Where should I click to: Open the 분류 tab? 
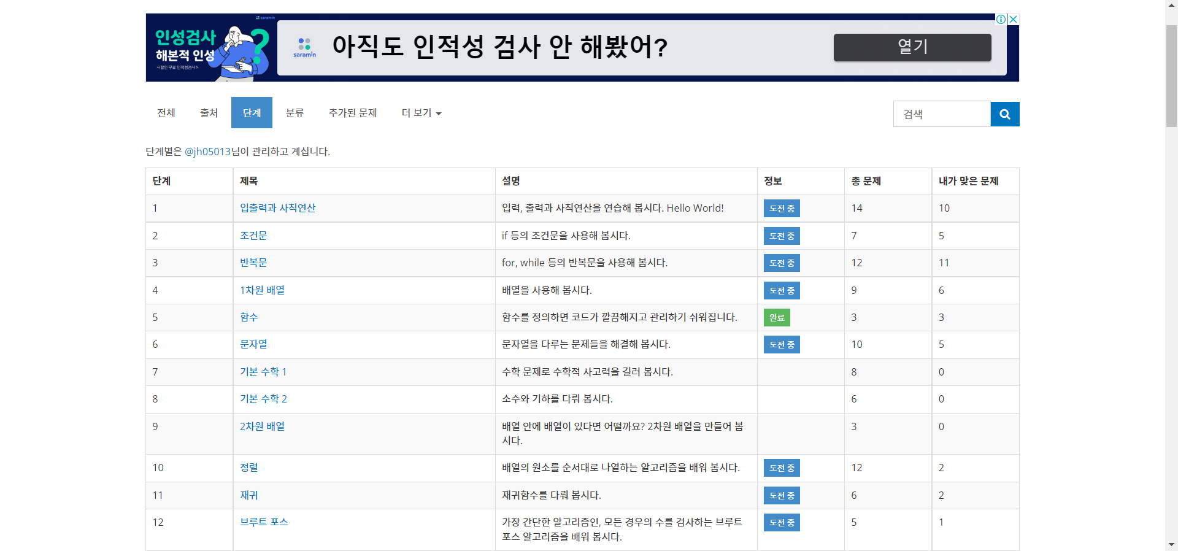point(295,113)
